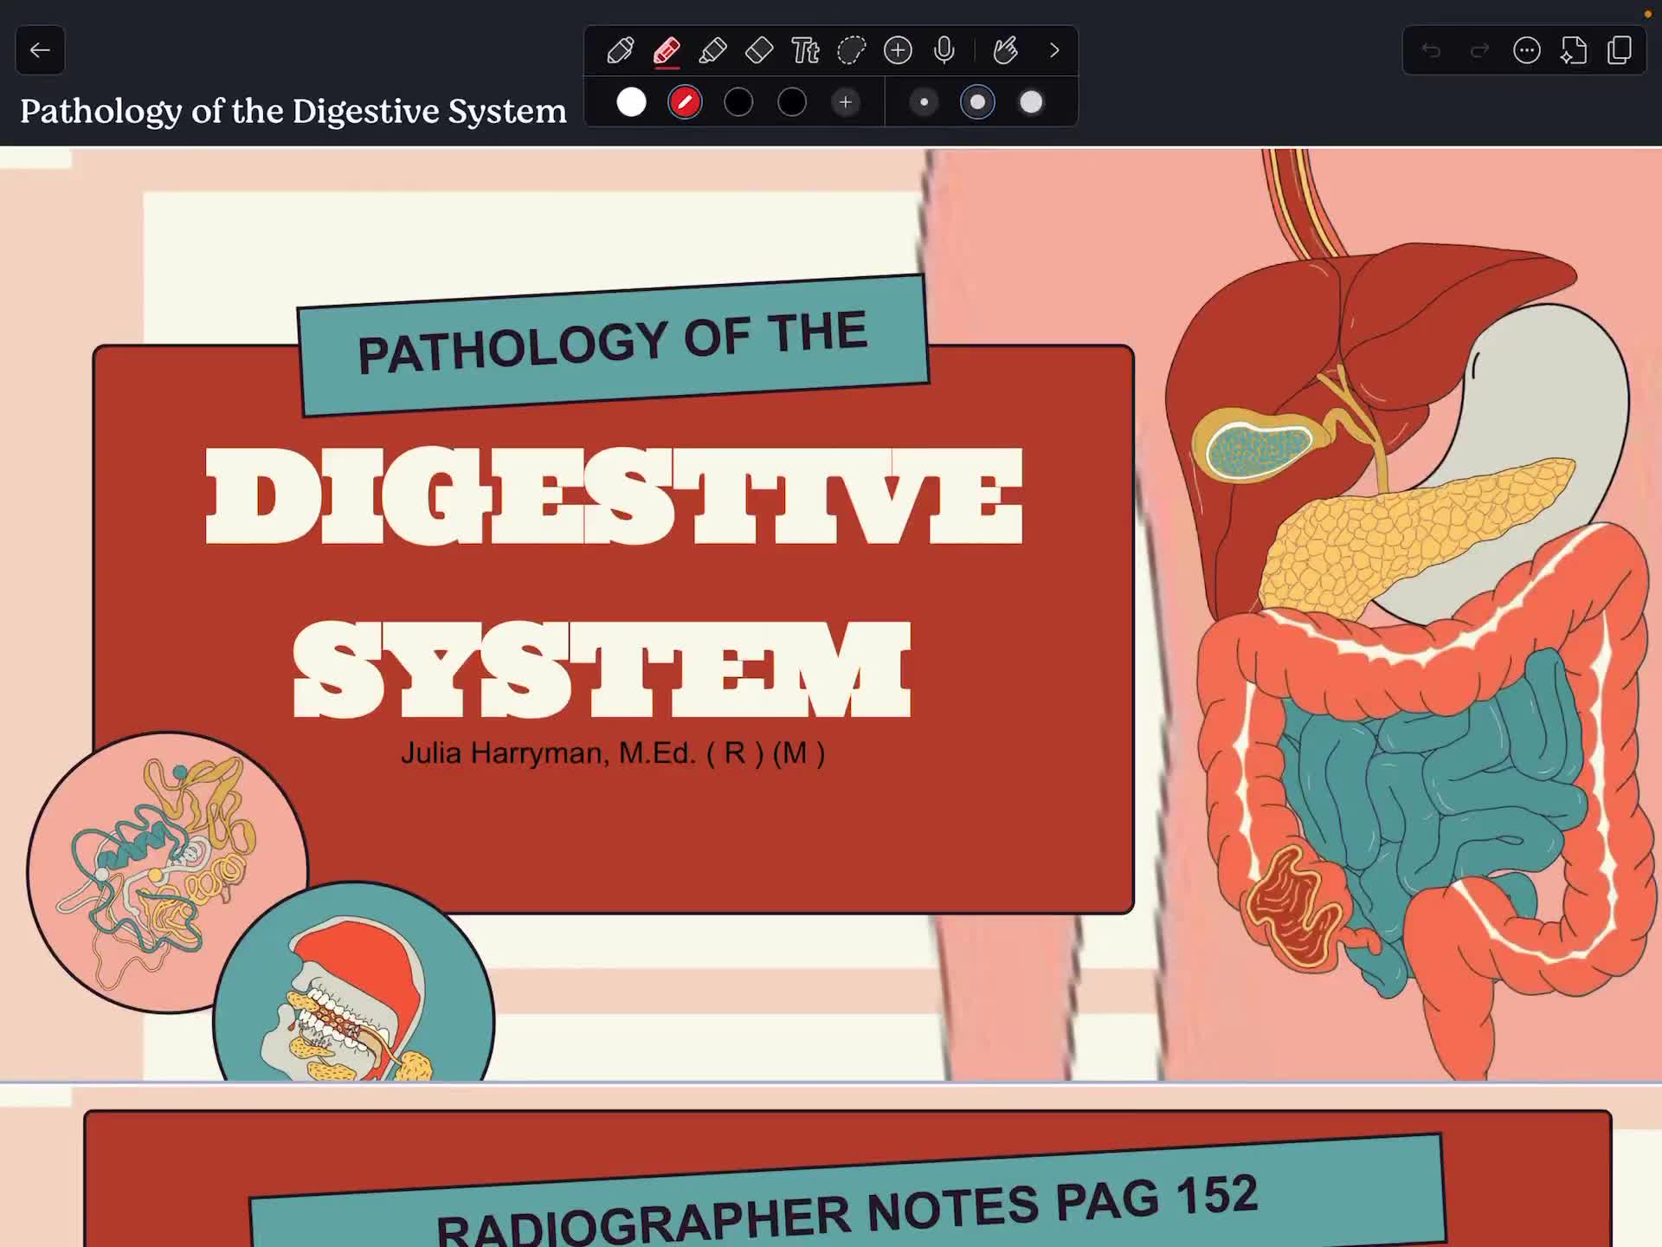Select the medium stroke size
This screenshot has width=1662, height=1247.
[977, 102]
